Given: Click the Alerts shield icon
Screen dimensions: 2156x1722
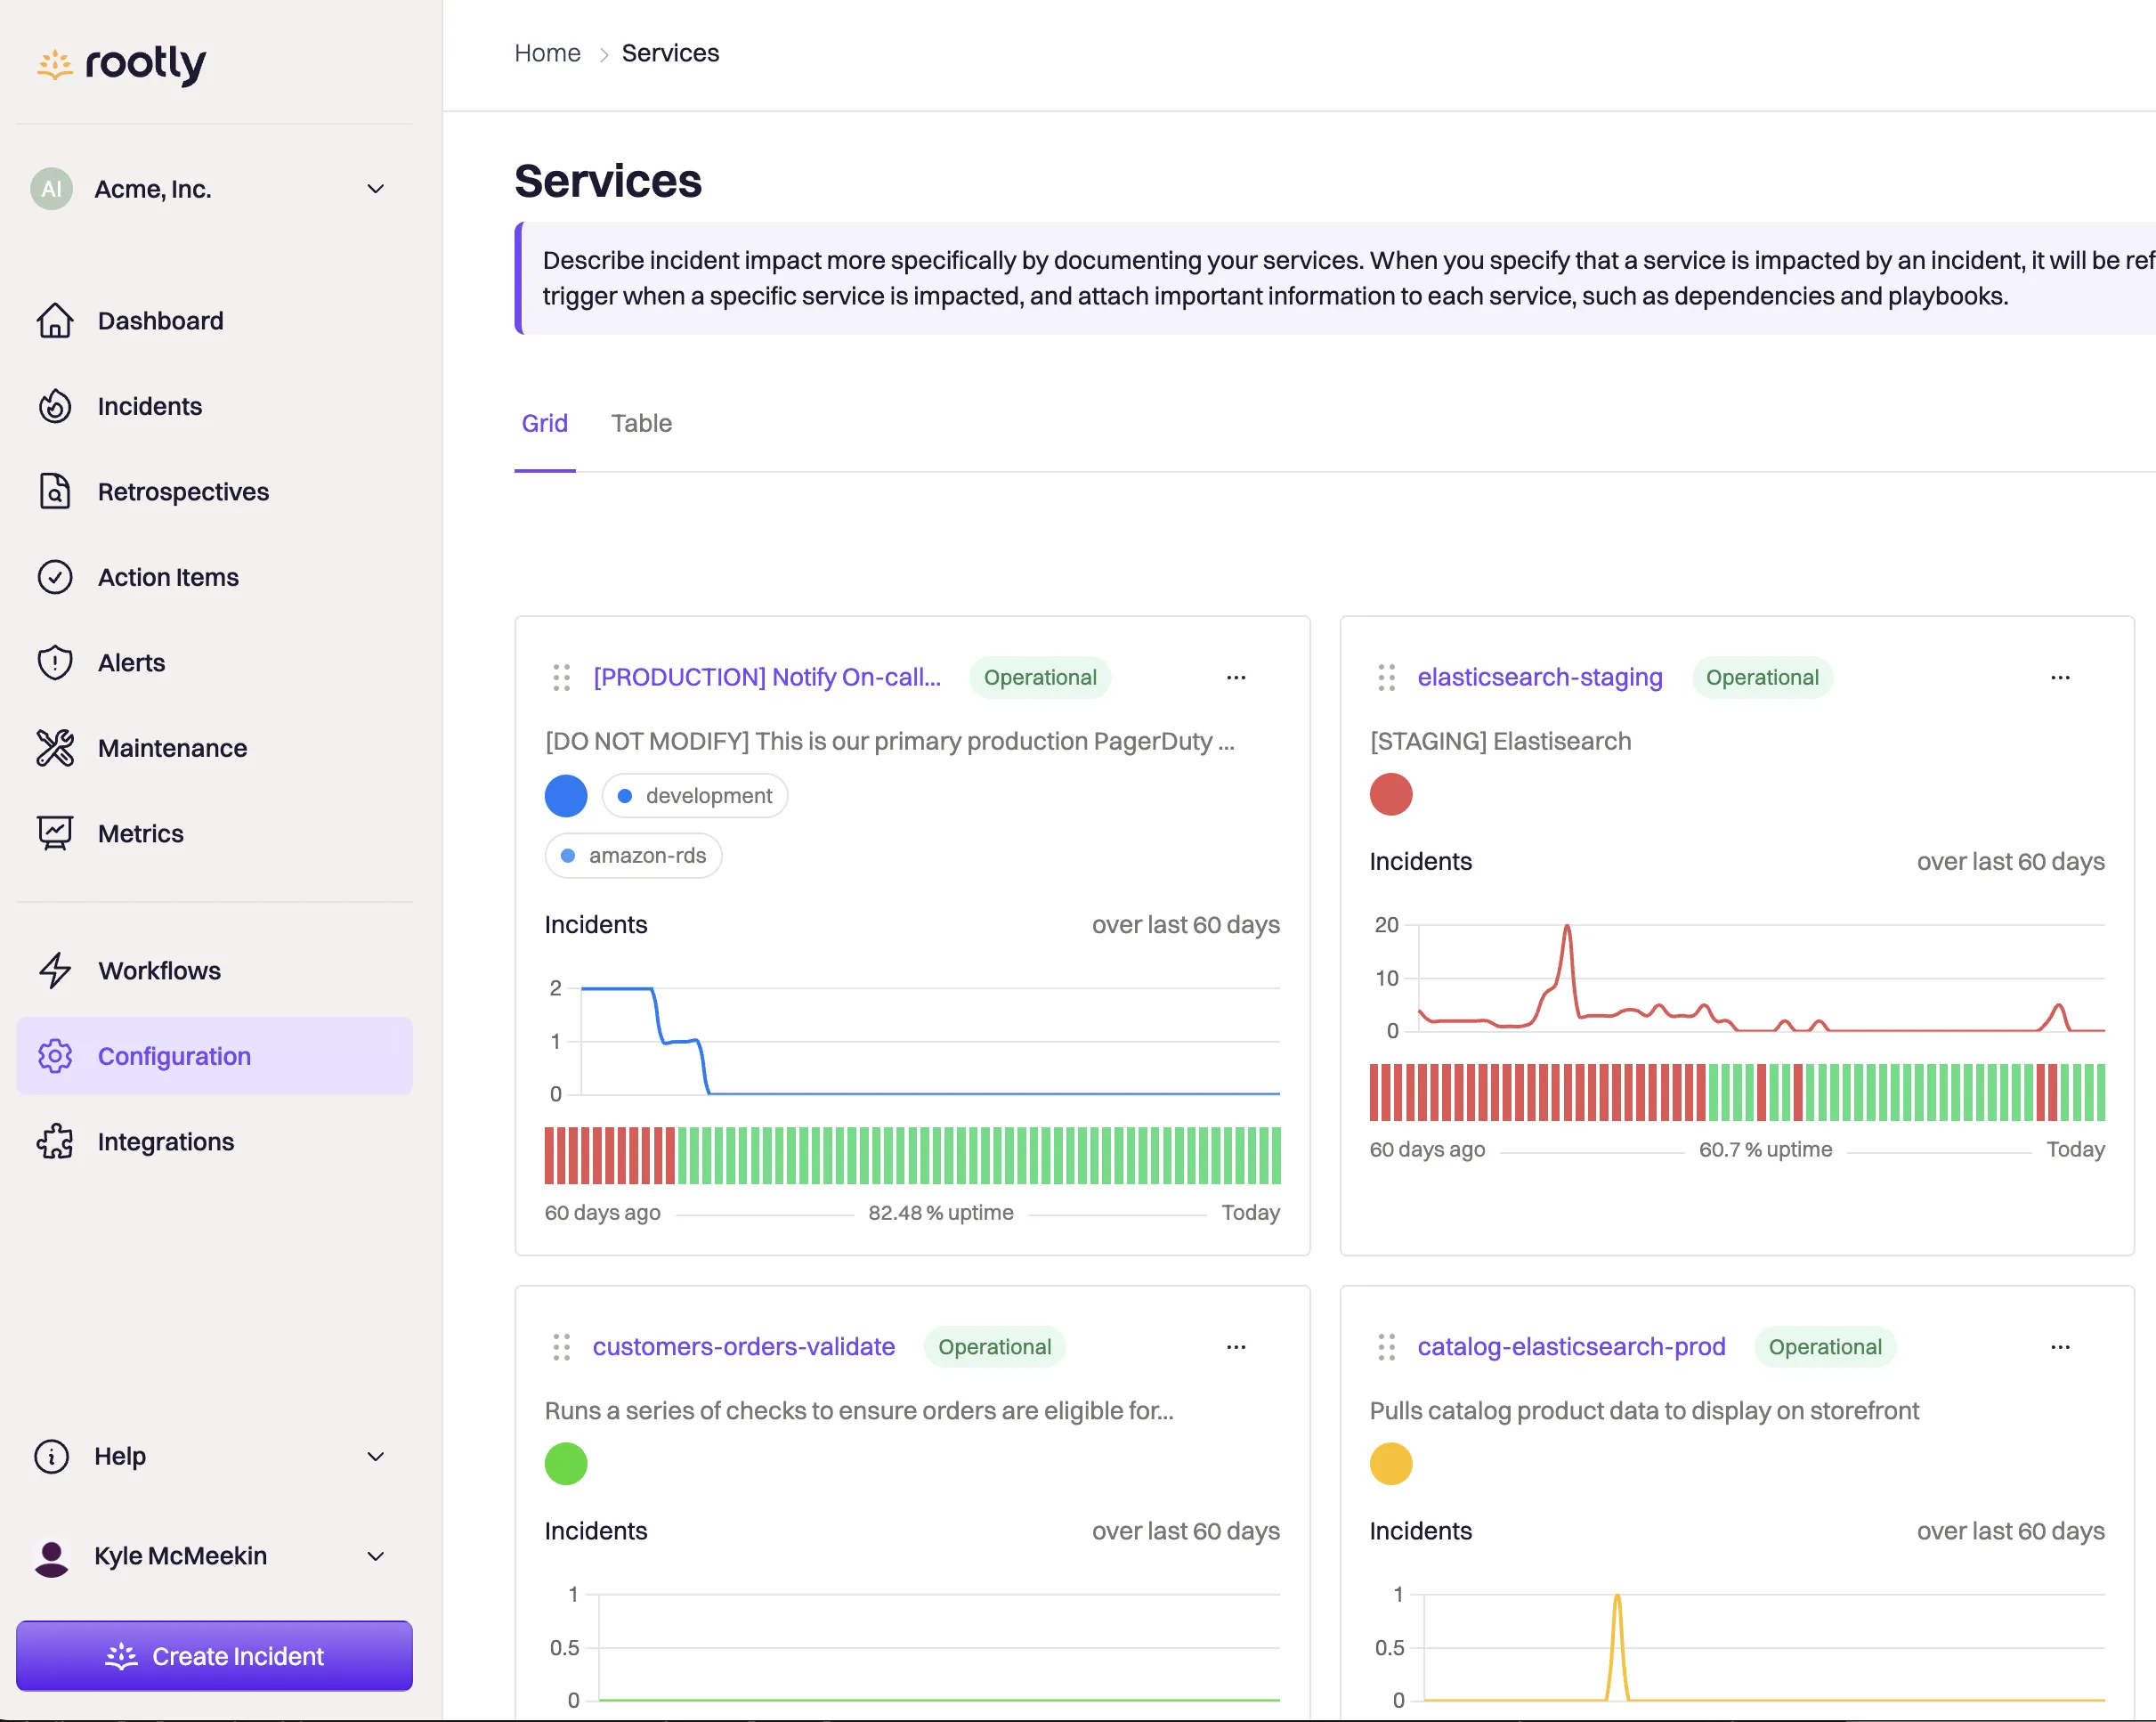Looking at the screenshot, I should coord(55,663).
